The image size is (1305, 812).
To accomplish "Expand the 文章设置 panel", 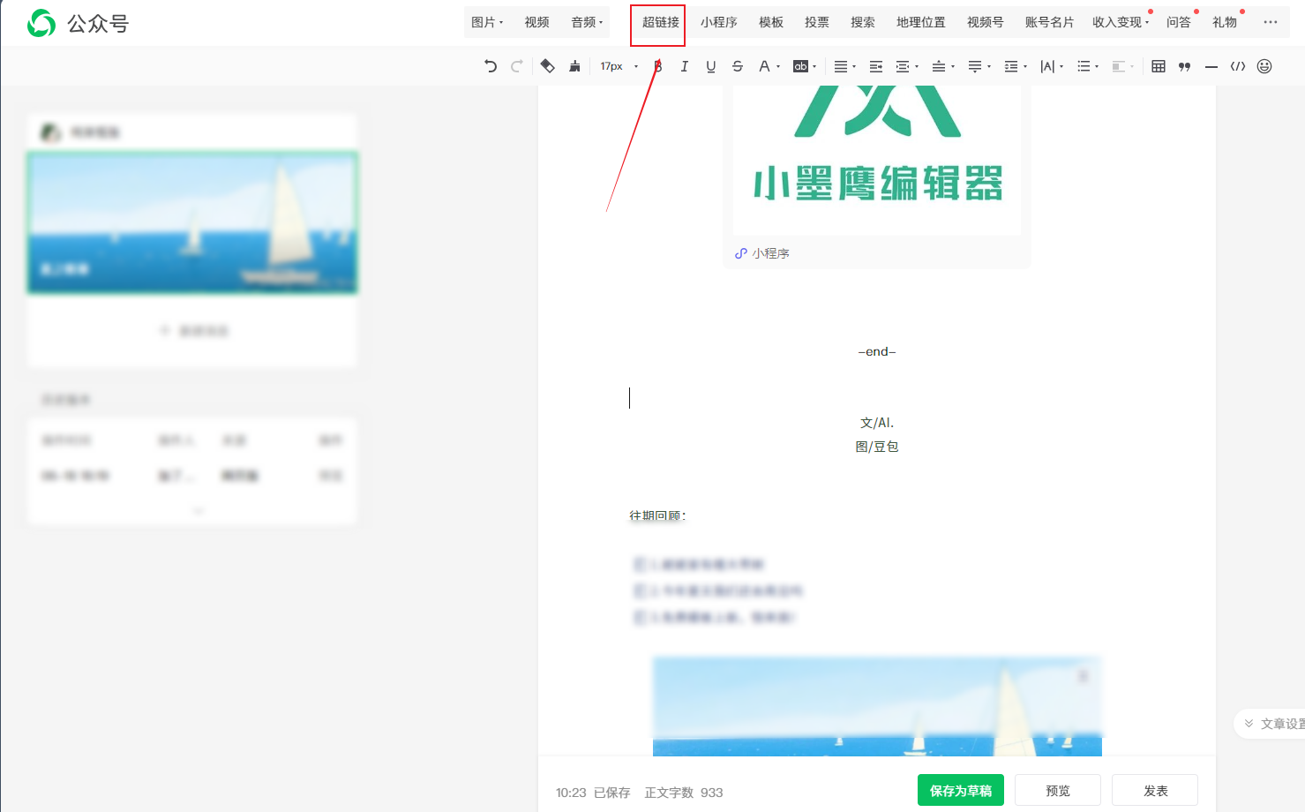I will tap(1271, 724).
